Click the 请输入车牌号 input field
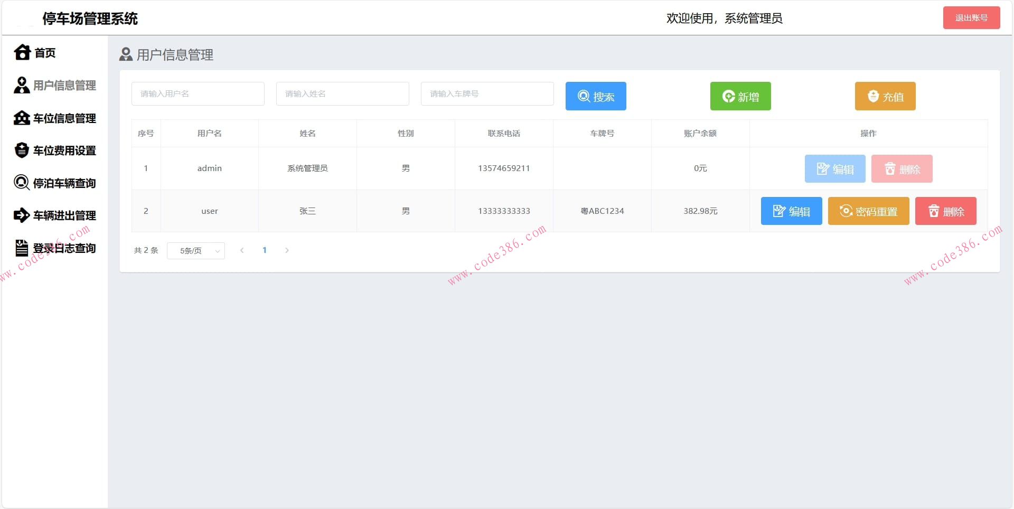 pyautogui.click(x=486, y=93)
